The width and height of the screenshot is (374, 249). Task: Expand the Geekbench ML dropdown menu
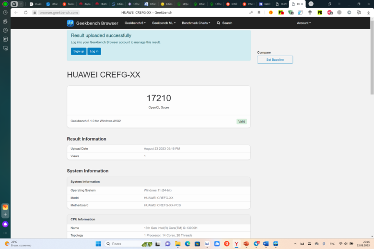[164, 23]
